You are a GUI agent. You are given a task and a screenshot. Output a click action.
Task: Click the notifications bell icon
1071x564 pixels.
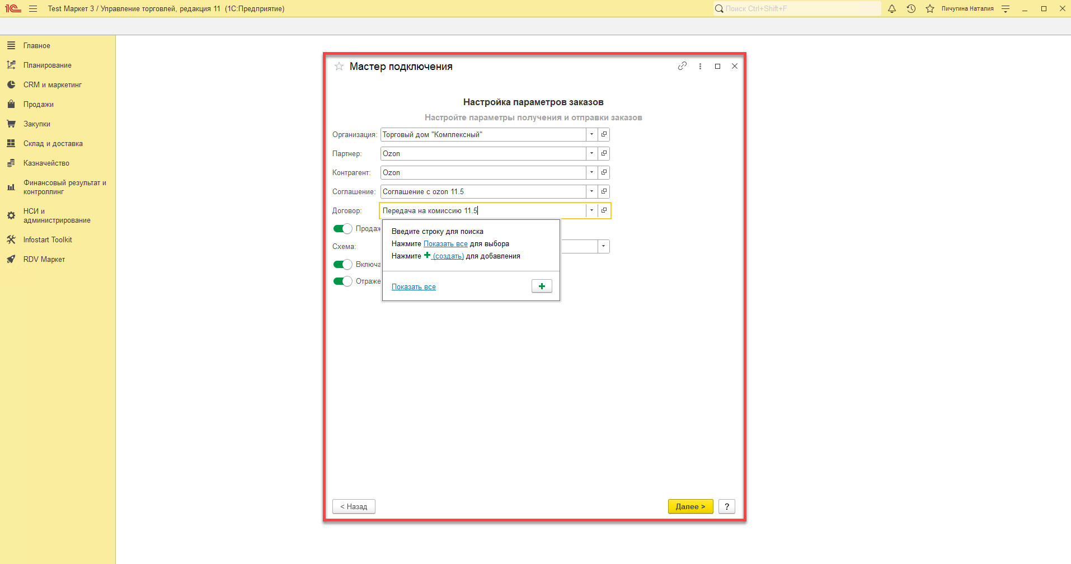(x=892, y=9)
